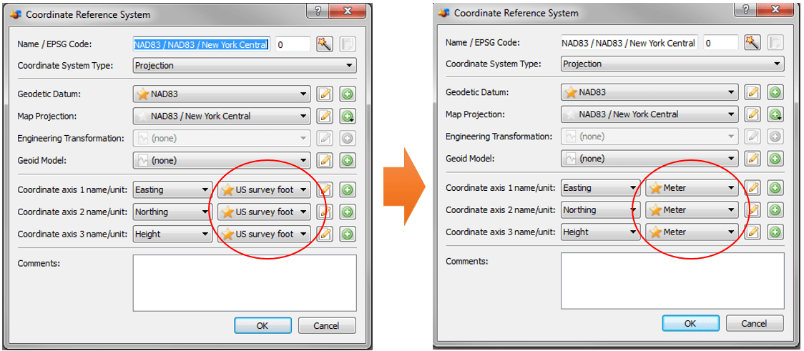Add axis 3 unit plus icon, right dialog
This screenshot has width=804, height=351.
tap(776, 232)
